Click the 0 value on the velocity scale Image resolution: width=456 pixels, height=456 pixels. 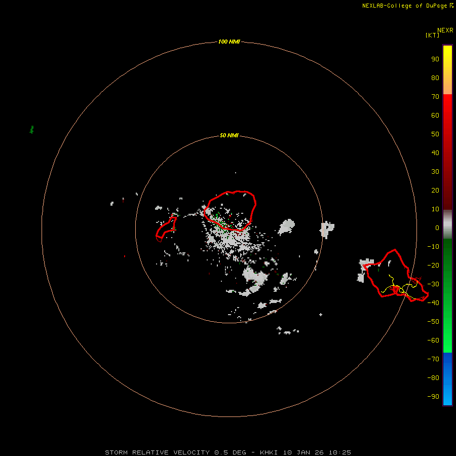pos(437,227)
